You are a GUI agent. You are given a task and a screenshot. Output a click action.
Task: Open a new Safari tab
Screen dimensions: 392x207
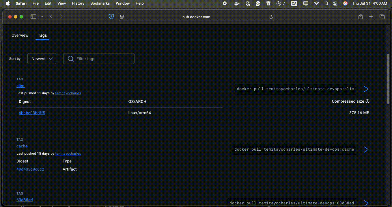pos(371,17)
